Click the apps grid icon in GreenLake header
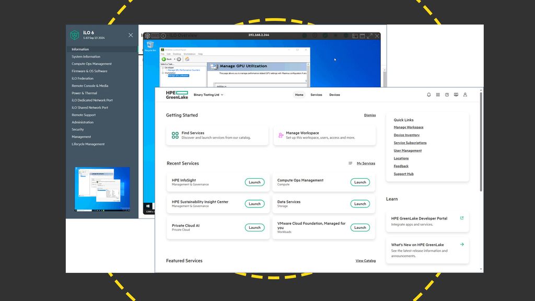 coord(439,95)
